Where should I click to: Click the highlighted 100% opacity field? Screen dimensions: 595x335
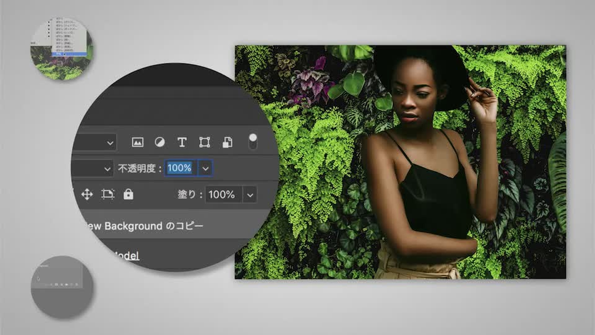coord(180,168)
